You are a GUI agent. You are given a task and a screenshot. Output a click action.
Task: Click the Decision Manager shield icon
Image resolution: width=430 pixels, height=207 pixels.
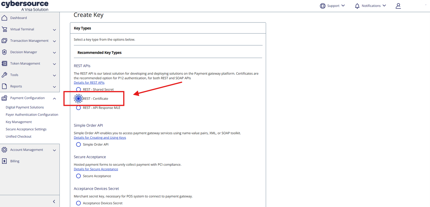4,52
